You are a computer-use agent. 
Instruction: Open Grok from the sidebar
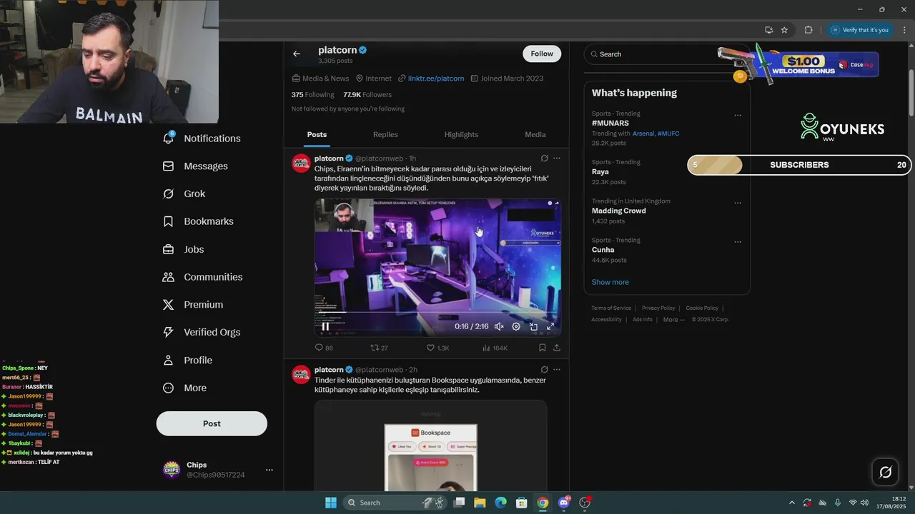click(x=185, y=194)
